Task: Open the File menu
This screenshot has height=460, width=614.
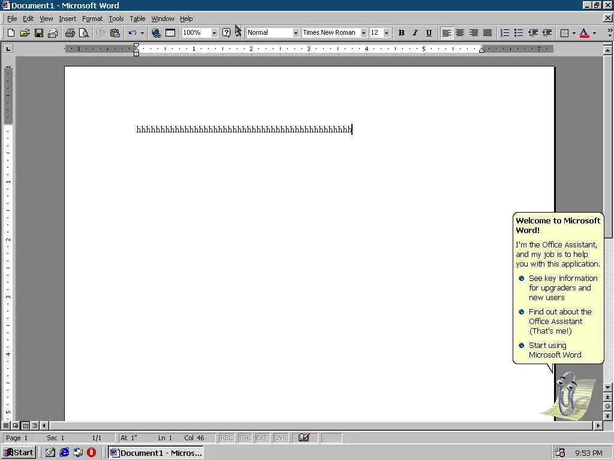Action: [12, 19]
